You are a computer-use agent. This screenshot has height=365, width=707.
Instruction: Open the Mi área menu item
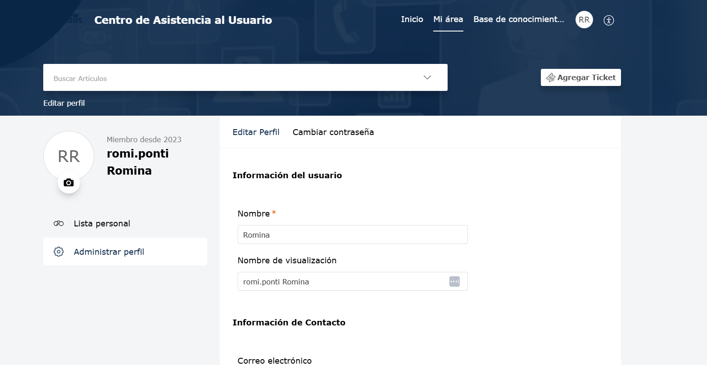coord(448,19)
